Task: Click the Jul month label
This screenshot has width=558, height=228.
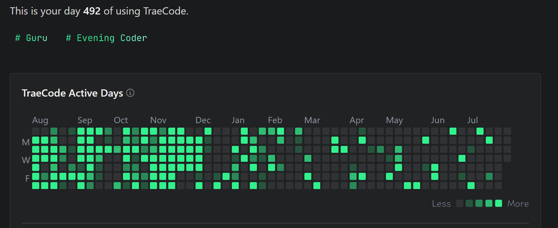Action: (x=473, y=120)
